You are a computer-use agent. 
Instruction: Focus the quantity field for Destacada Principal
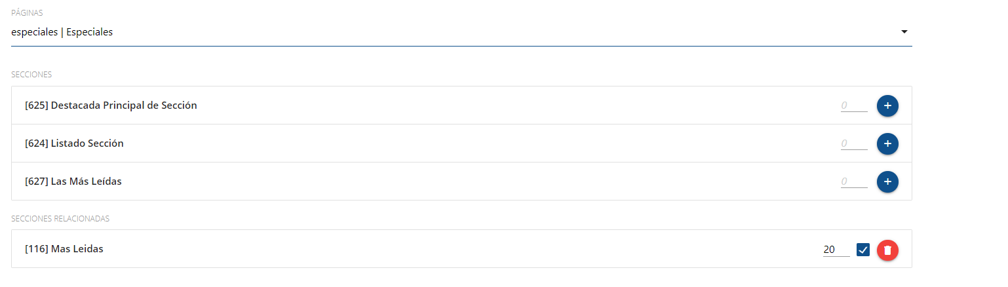click(854, 105)
